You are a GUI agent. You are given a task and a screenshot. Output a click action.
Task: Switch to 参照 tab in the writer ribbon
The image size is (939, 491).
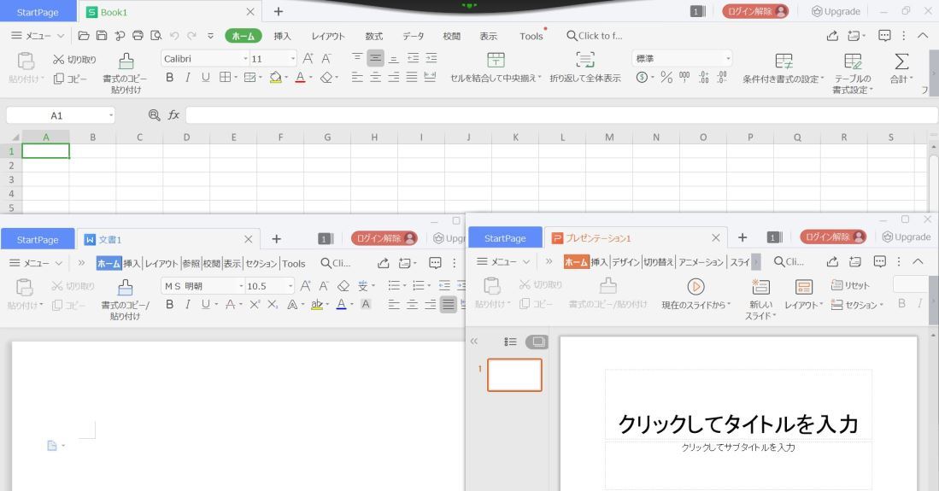click(x=191, y=264)
